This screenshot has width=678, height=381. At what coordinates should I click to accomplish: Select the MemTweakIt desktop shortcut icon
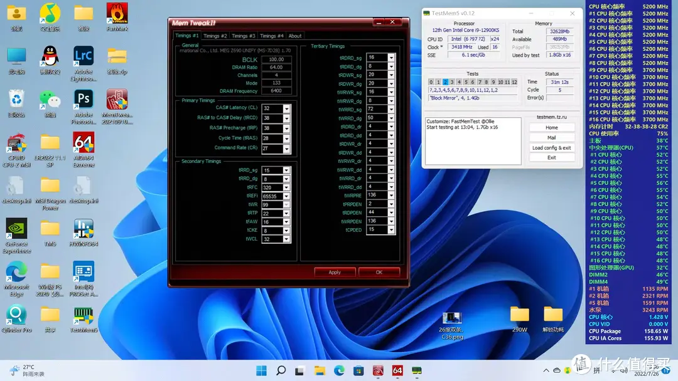(117, 107)
